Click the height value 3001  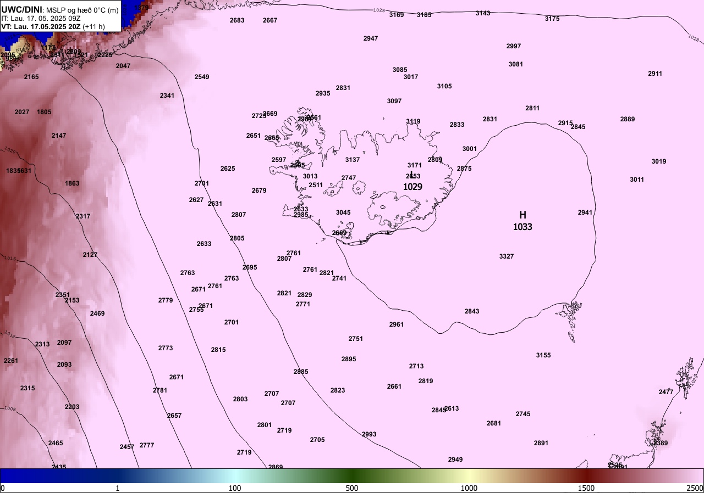[x=470, y=149]
